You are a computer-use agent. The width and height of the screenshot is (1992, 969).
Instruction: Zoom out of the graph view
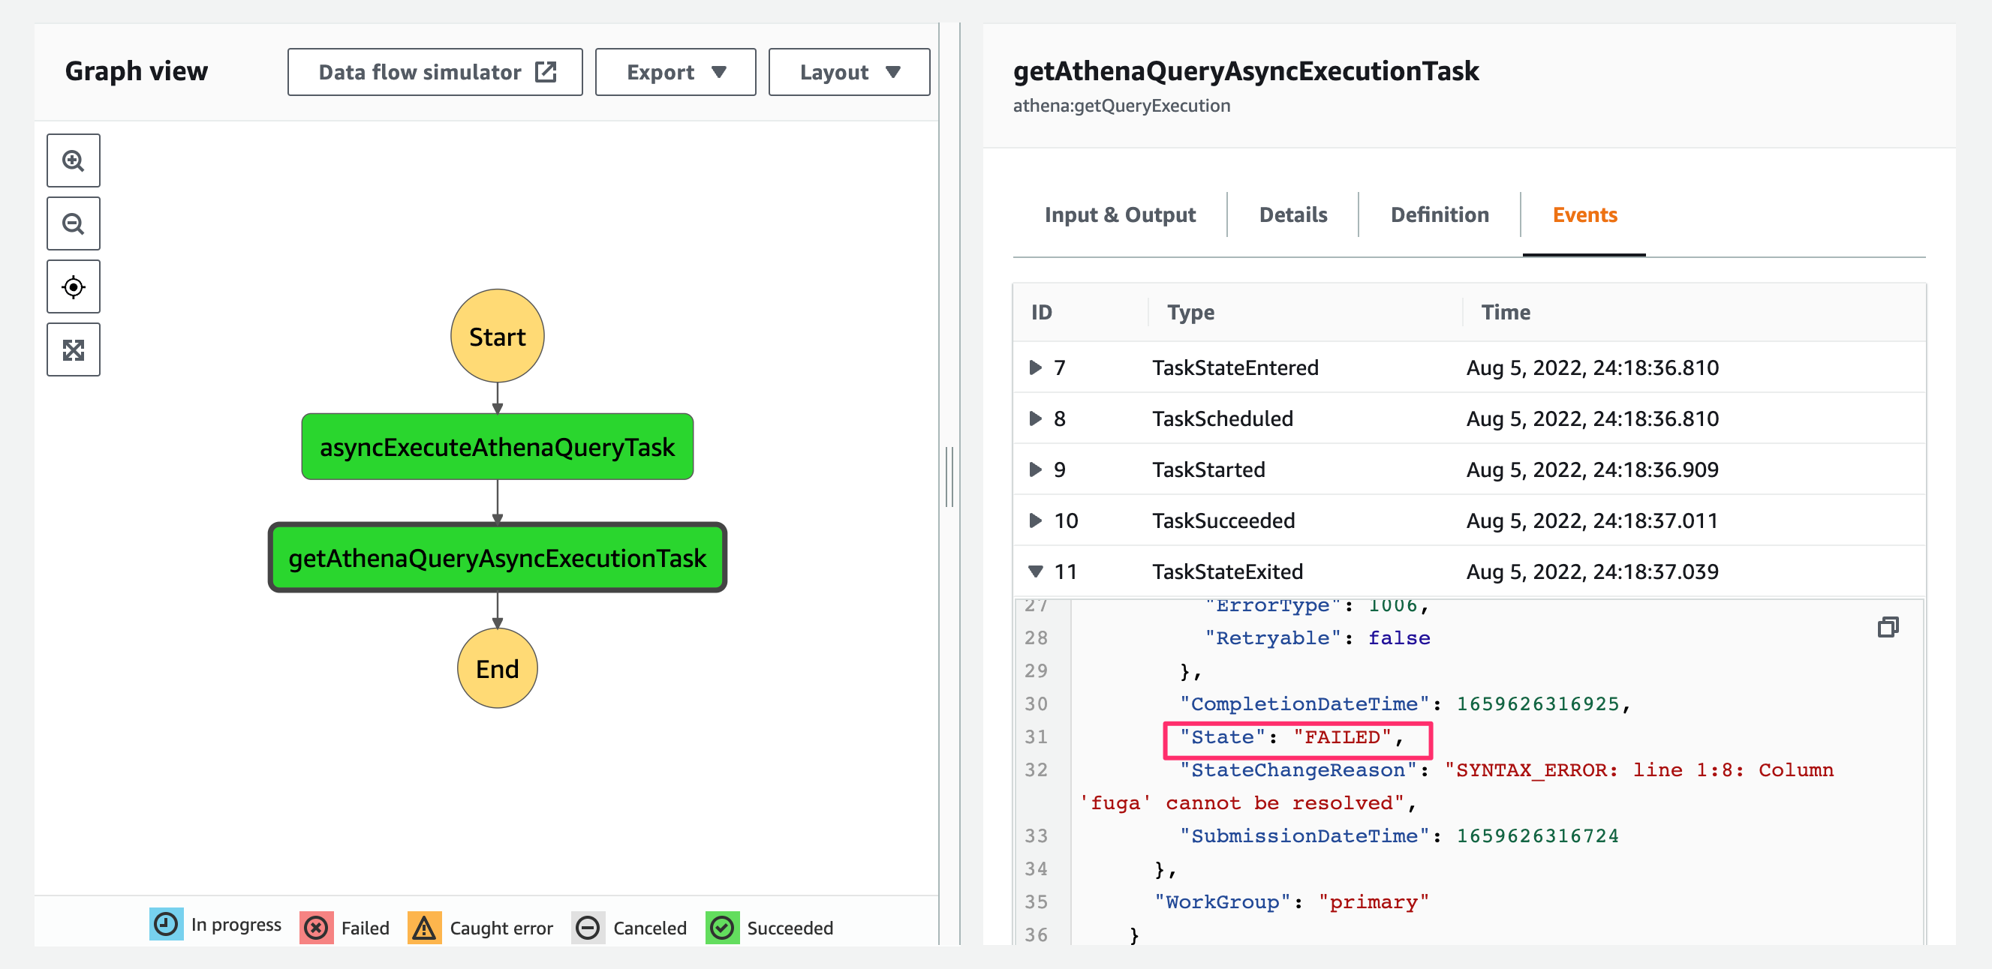74,223
